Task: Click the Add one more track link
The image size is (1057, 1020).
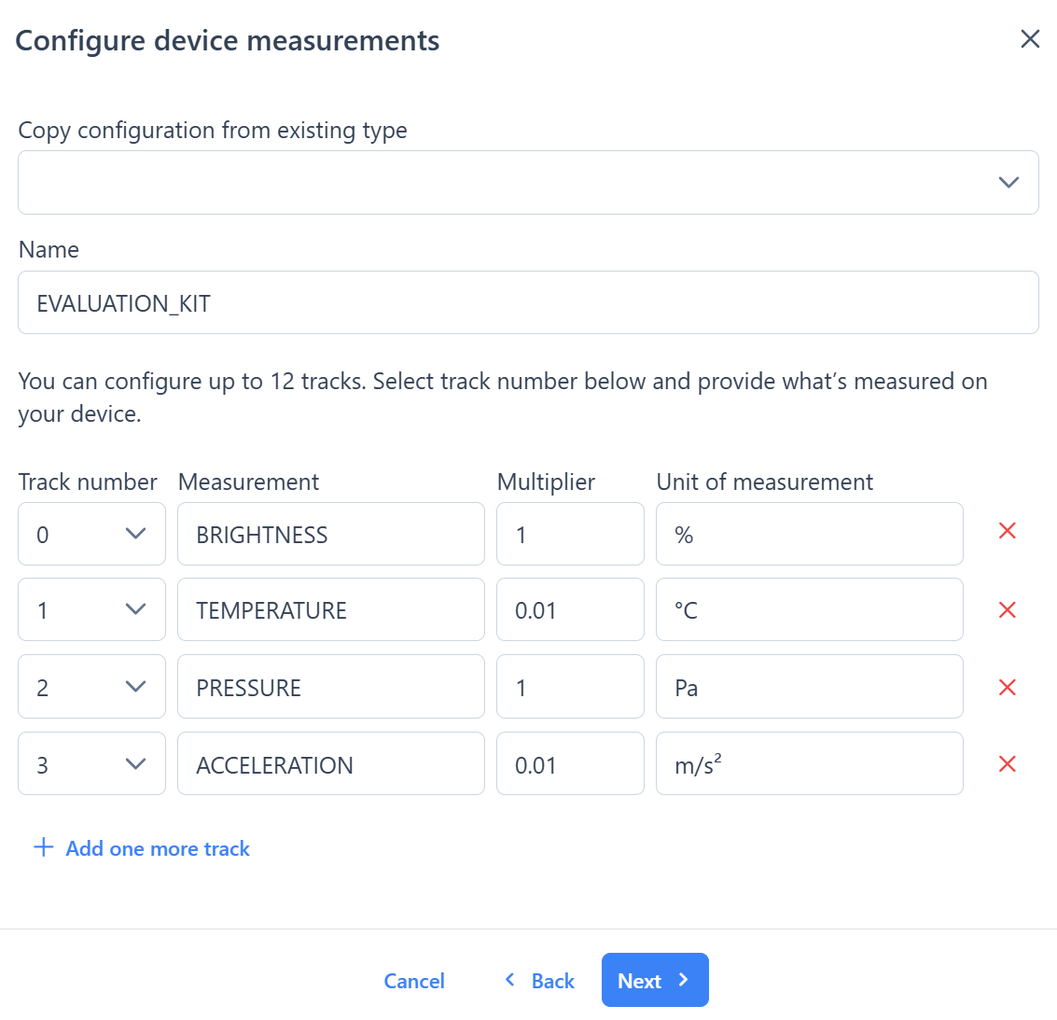Action: [x=157, y=847]
